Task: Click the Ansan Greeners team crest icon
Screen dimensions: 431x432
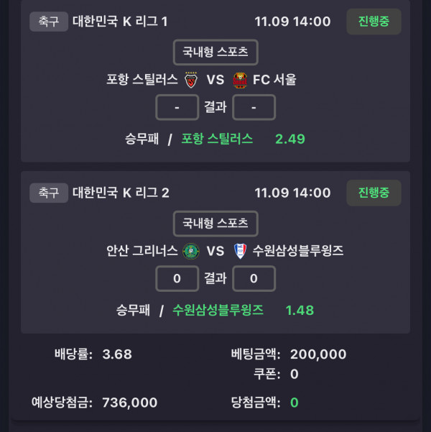Action: click(191, 251)
